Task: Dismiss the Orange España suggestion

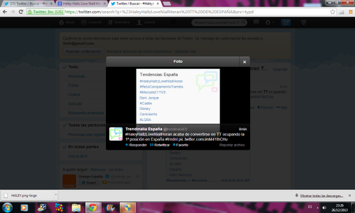Action: (138, 176)
